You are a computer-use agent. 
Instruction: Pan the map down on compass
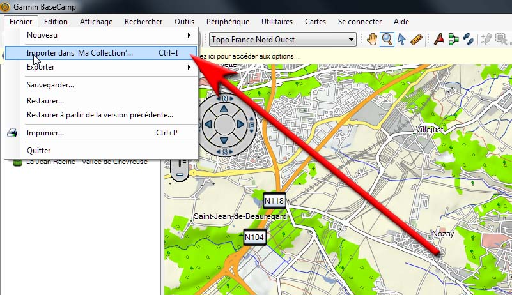tap(224, 140)
